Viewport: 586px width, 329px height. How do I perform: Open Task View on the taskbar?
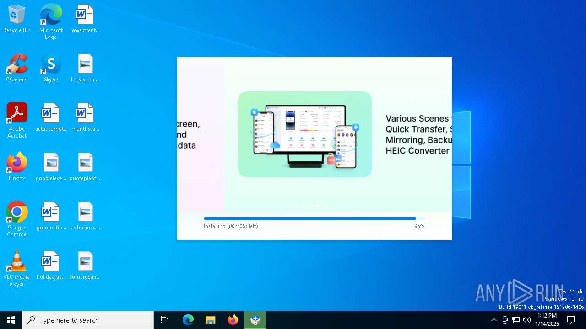(x=165, y=320)
